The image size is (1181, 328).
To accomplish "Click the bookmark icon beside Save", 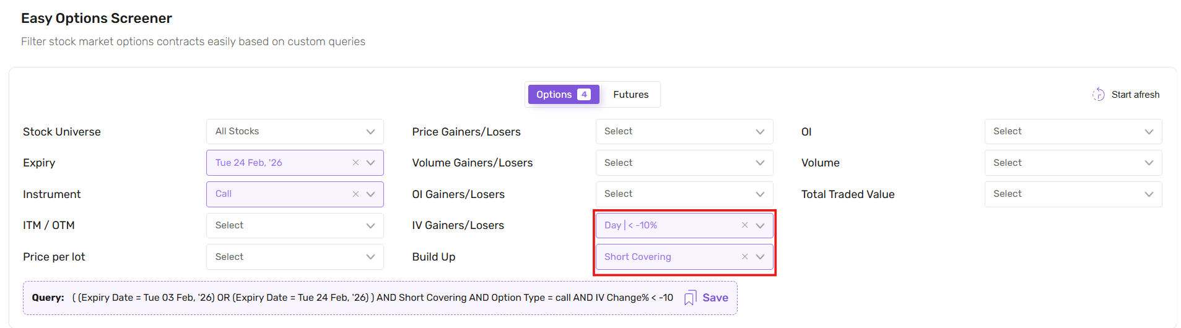I will click(690, 298).
